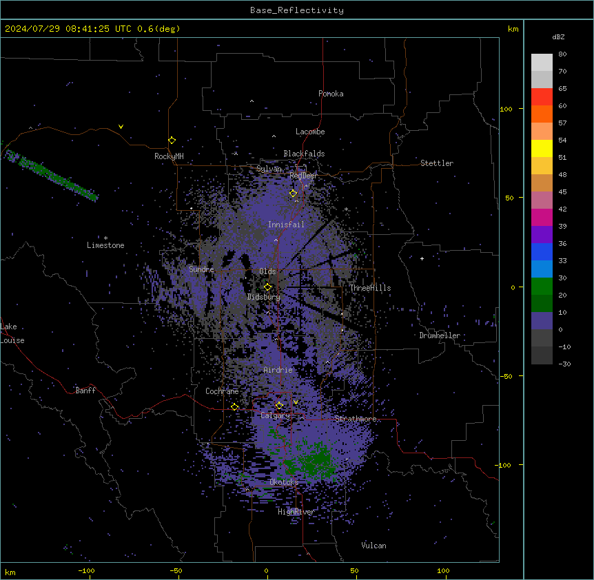Click the Cochrane town label
This screenshot has height=580, width=594.
click(222, 391)
